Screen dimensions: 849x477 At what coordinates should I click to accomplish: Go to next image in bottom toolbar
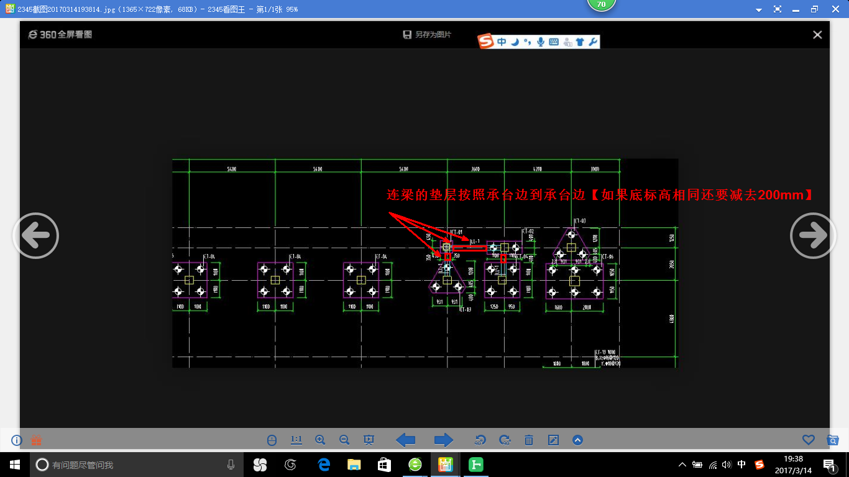click(x=444, y=440)
